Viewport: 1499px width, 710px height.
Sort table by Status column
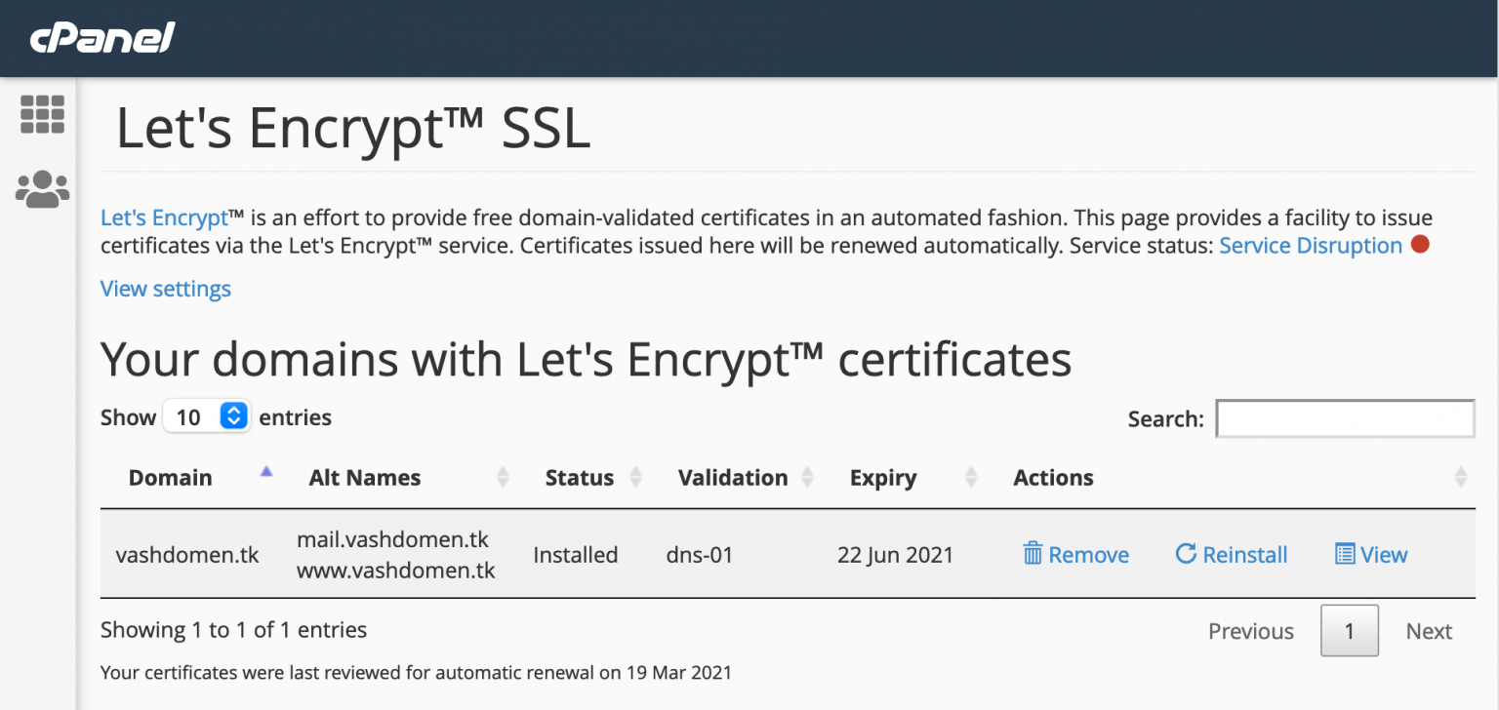635,477
